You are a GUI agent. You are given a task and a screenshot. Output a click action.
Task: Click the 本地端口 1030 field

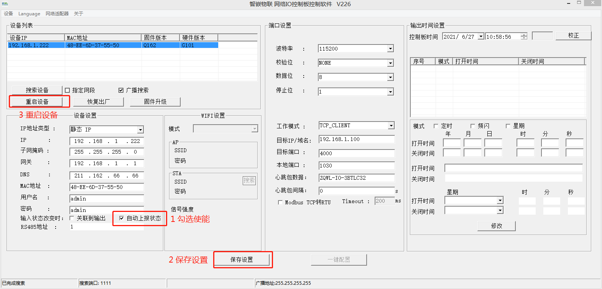coord(357,166)
